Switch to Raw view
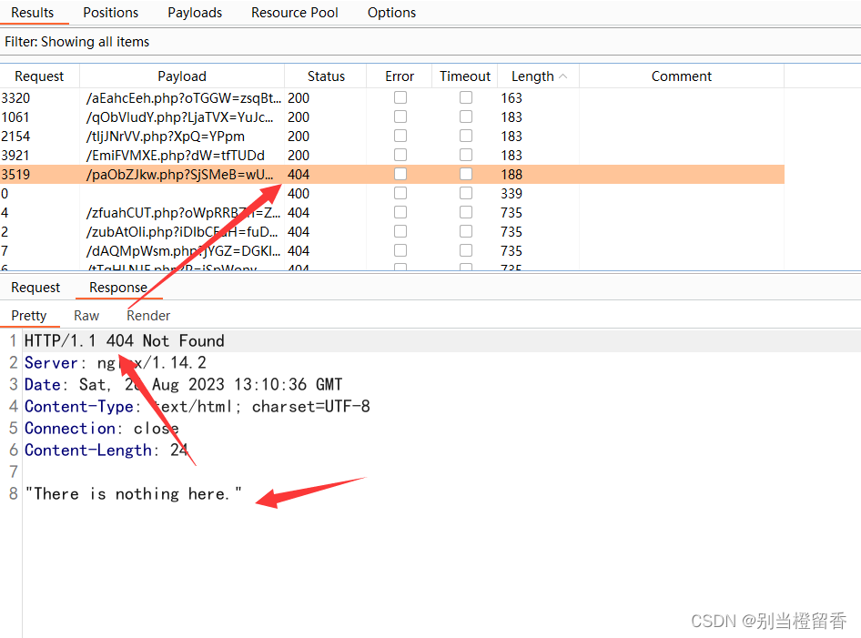Viewport: 861px width, 638px height. 86,316
